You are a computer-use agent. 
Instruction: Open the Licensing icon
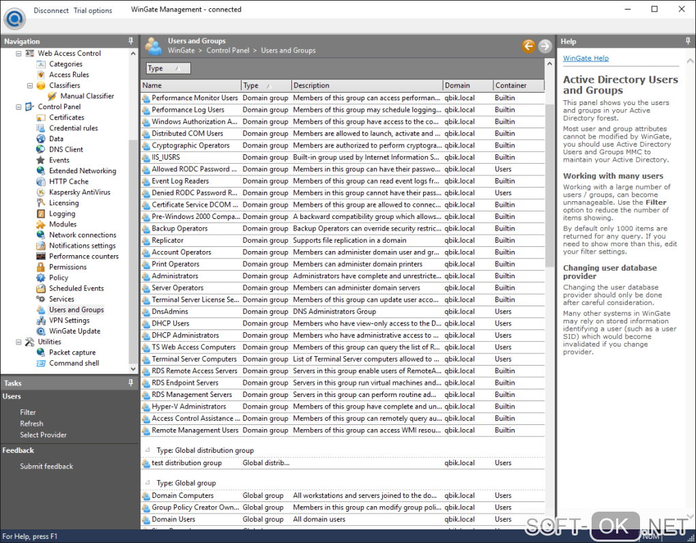click(x=41, y=203)
